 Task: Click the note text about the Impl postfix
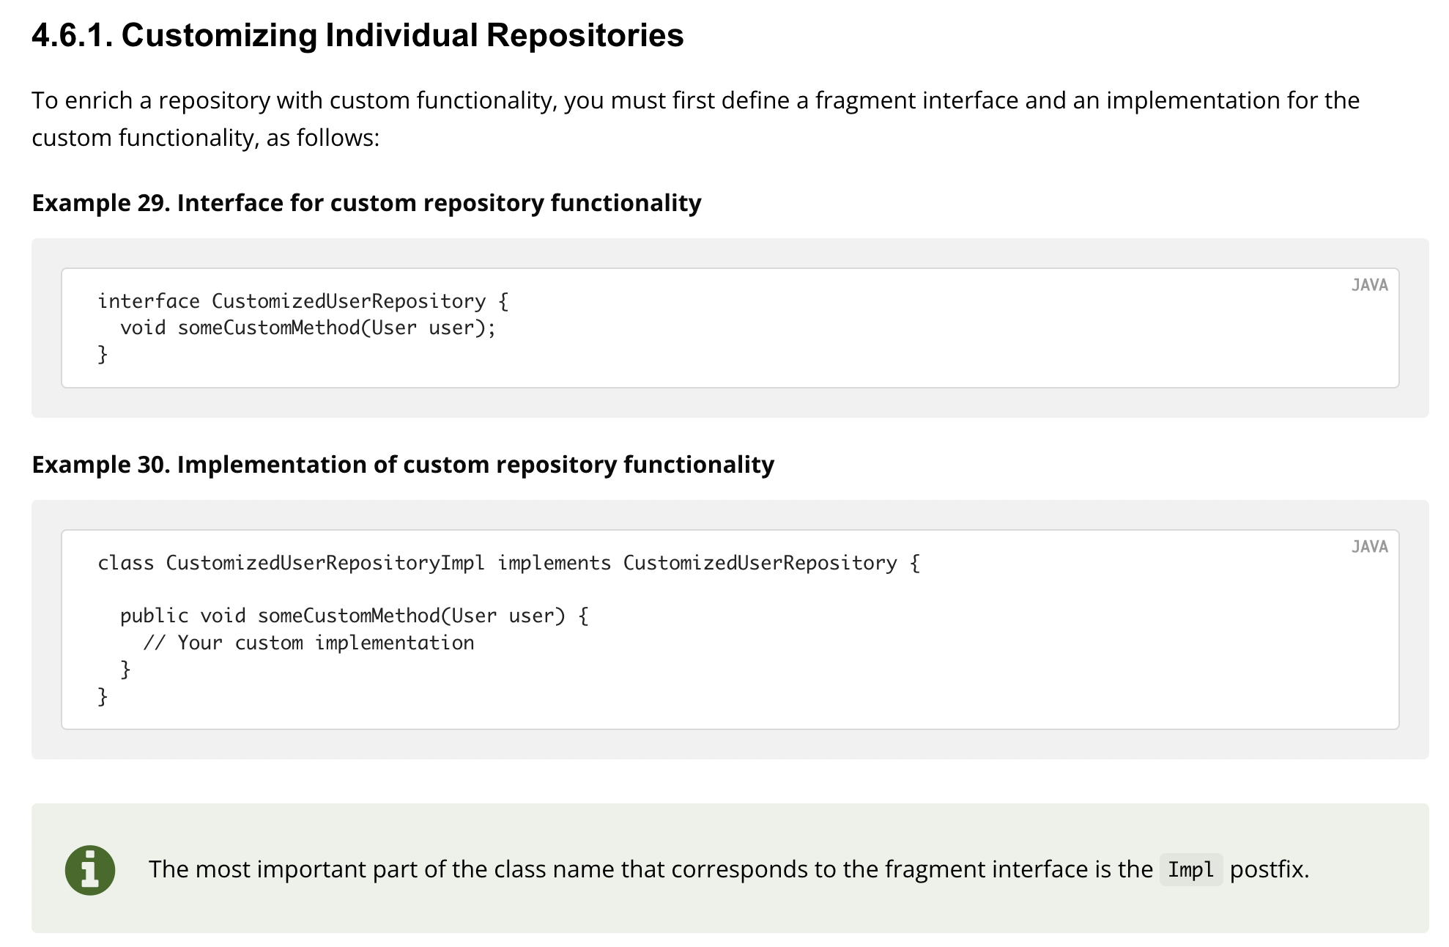pos(728,870)
